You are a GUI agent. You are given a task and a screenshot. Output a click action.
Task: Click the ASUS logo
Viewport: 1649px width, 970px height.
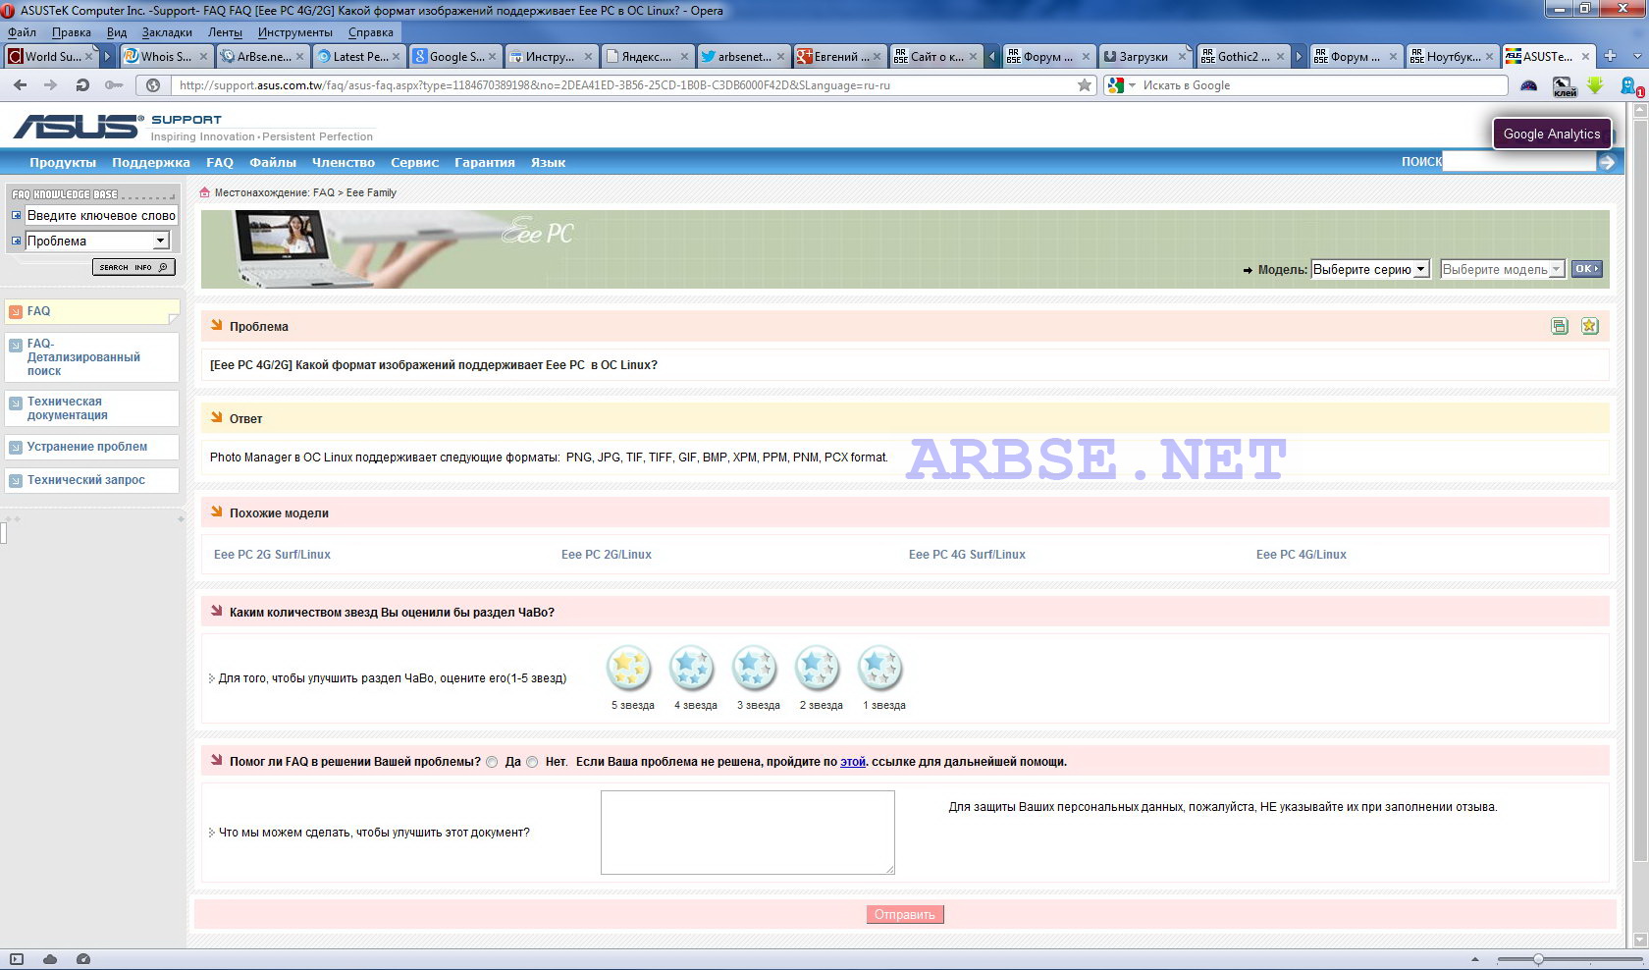click(77, 126)
